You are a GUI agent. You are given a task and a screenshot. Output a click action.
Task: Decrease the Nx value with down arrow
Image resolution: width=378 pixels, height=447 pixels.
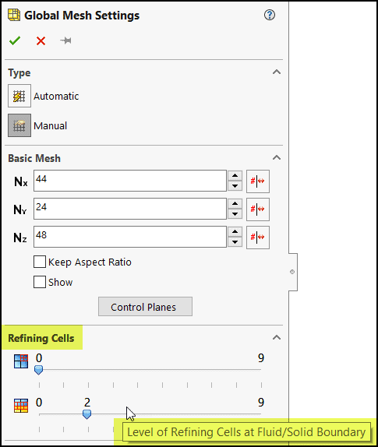pos(235,186)
